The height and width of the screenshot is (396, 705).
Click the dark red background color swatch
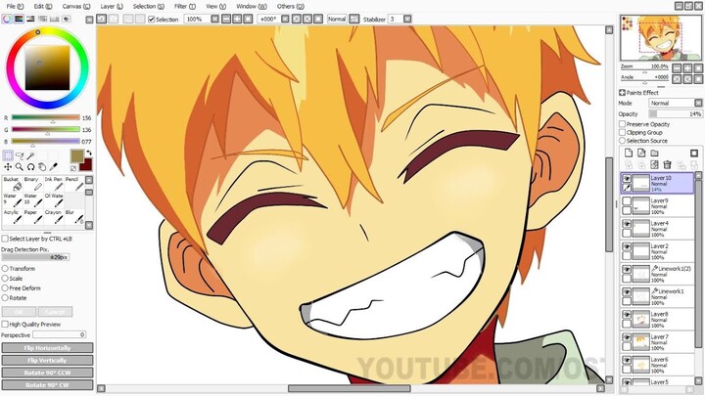86,164
